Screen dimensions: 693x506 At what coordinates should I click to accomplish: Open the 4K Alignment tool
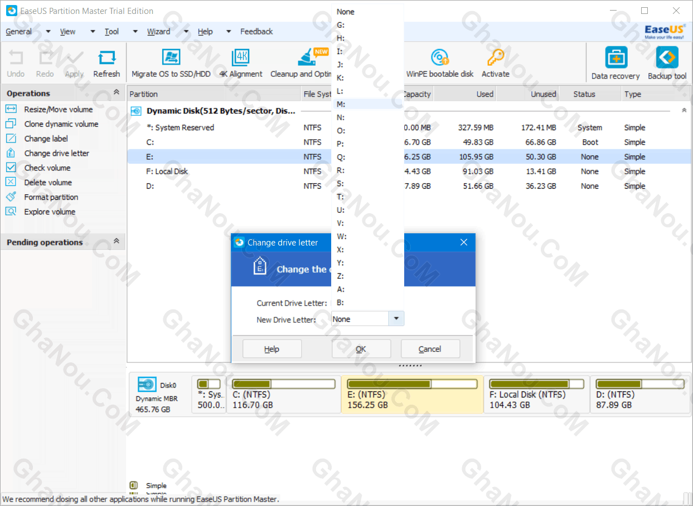[x=241, y=63]
